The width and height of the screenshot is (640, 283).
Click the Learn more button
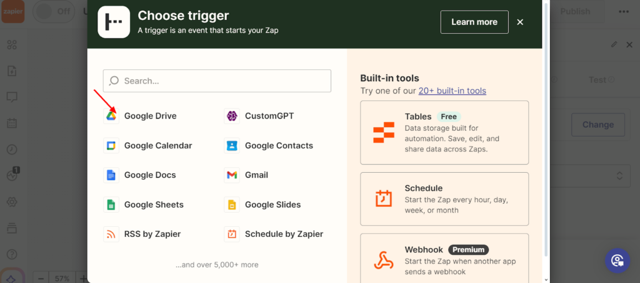point(474,22)
